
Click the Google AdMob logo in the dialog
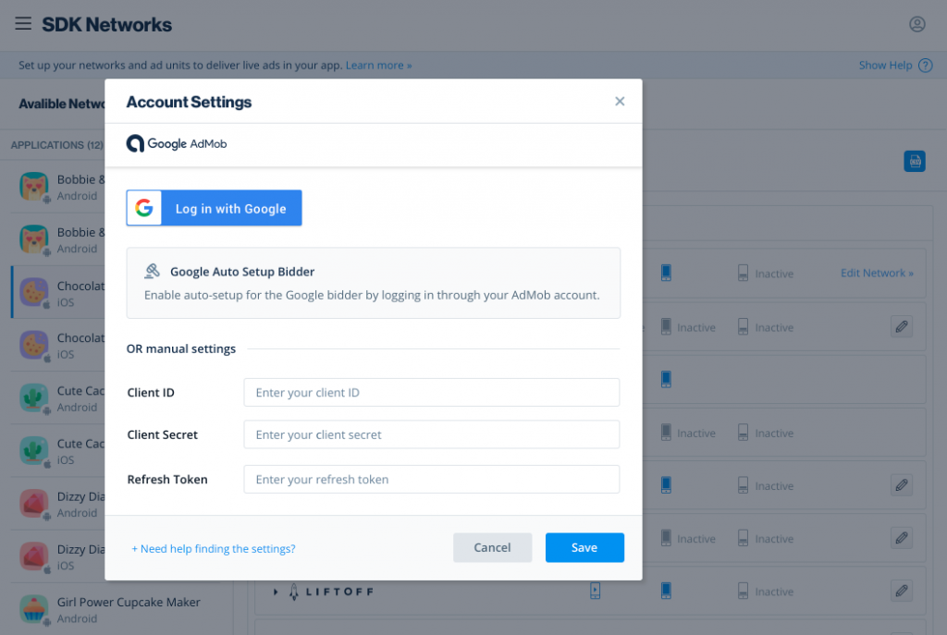pos(176,143)
